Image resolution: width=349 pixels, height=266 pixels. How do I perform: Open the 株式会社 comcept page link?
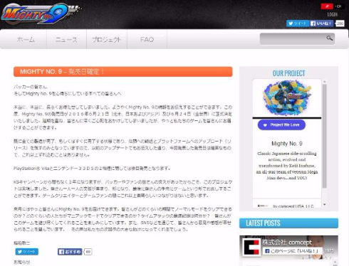287,243
